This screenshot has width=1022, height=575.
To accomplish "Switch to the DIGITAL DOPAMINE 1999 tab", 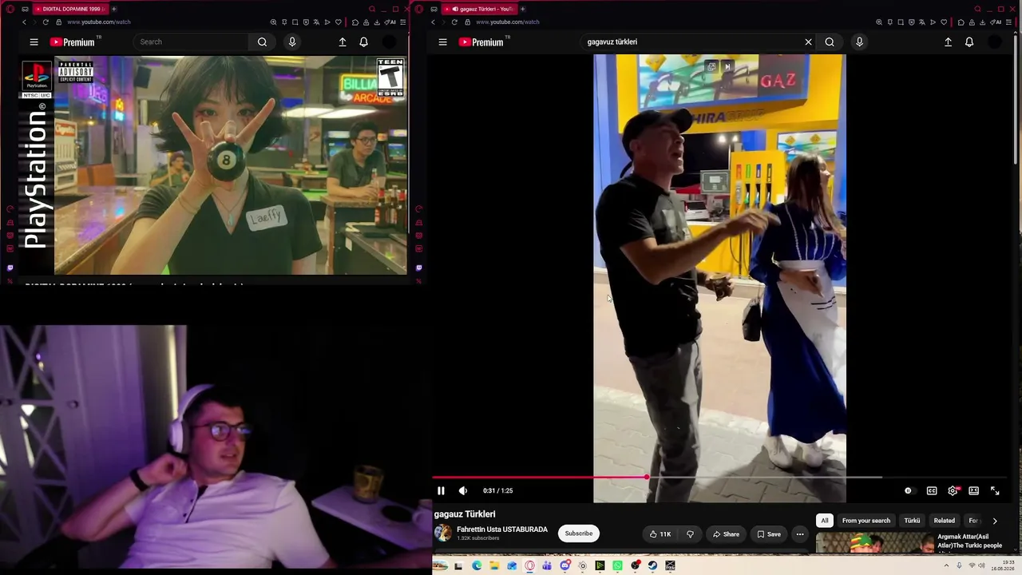I will [70, 9].
